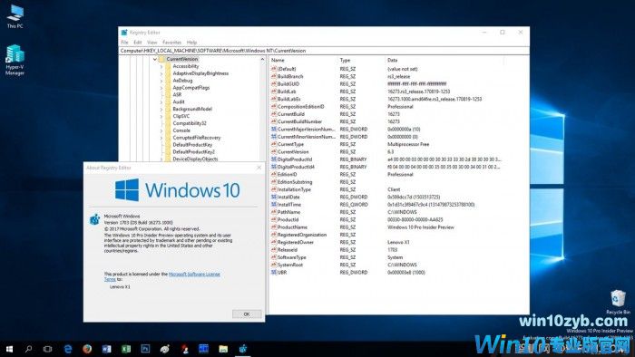The image size is (635, 357).
Task: Click the taskbar Search magnifier icon
Action: click(28, 349)
